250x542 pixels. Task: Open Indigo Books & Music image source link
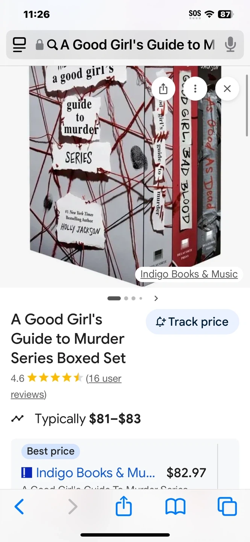[x=189, y=274]
